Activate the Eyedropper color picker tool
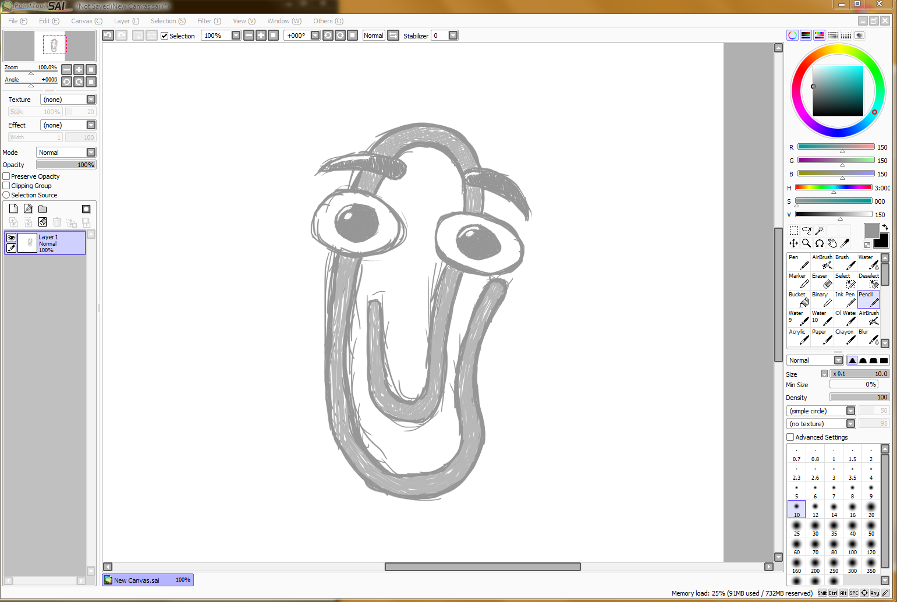The width and height of the screenshot is (897, 602). [845, 243]
